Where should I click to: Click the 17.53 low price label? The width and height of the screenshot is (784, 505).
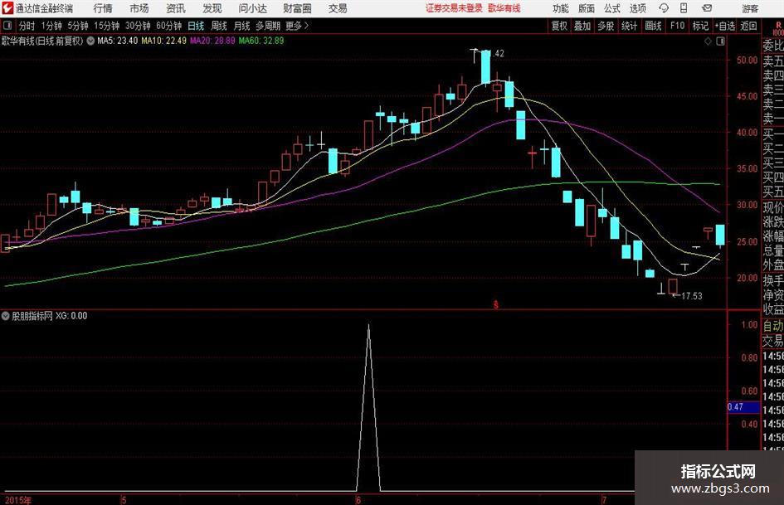pos(692,296)
